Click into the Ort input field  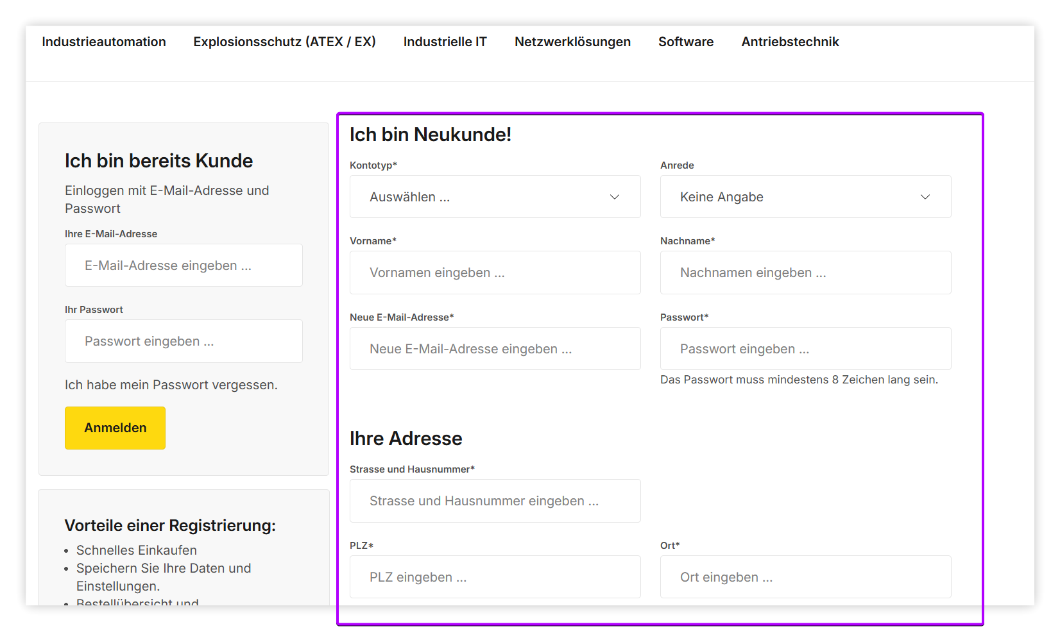[x=805, y=577]
